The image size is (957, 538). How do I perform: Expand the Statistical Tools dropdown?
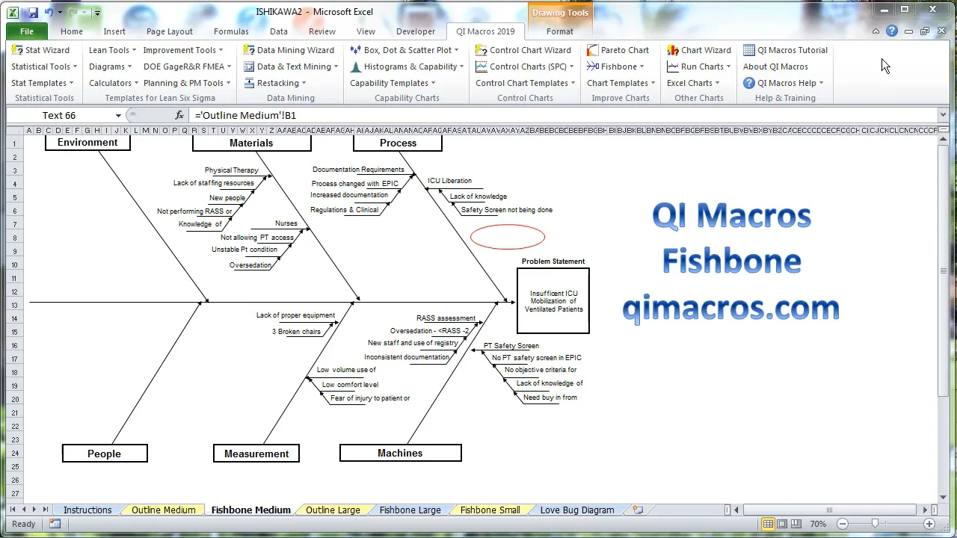click(x=44, y=67)
